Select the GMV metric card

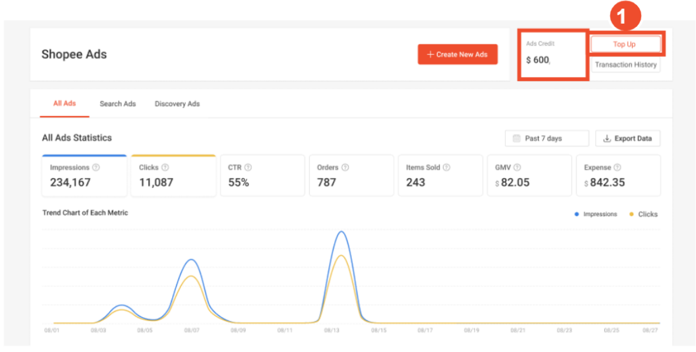tap(529, 175)
